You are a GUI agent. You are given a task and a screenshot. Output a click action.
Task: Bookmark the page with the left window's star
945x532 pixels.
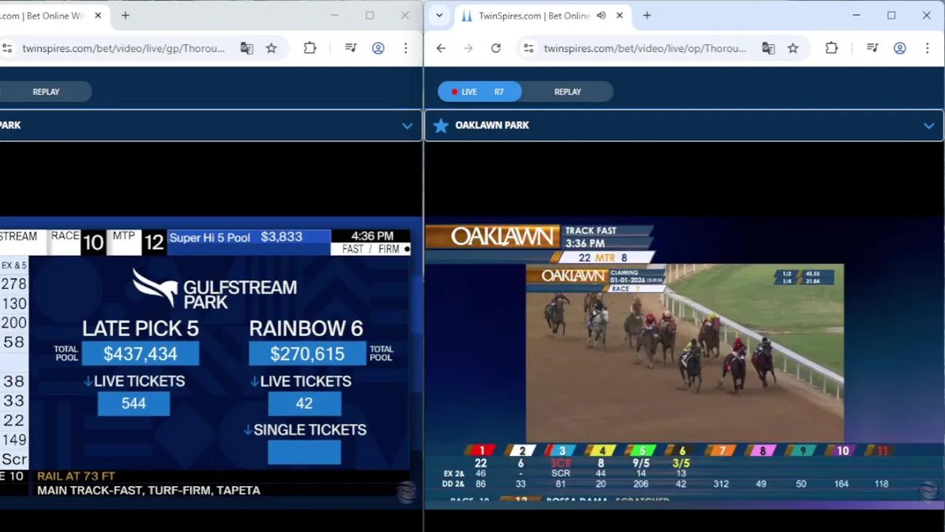click(x=271, y=48)
